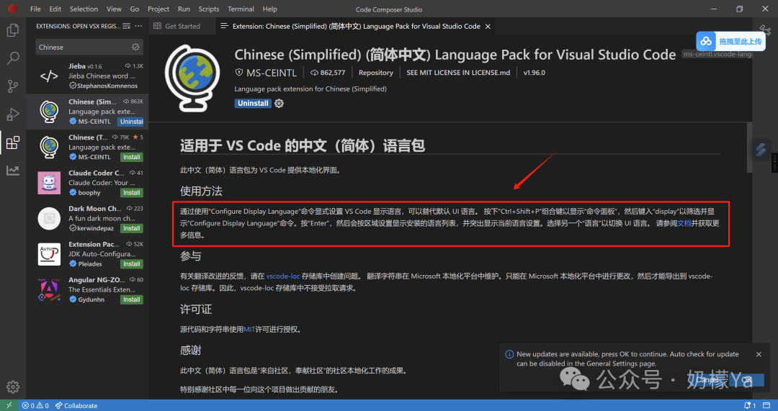The width and height of the screenshot is (778, 411).
Task: Click the extension settings gear beside Uninstall
Action: point(280,103)
